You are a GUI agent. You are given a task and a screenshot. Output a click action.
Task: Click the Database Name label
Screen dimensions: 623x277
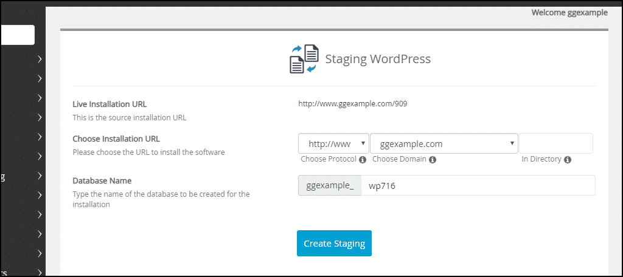[x=102, y=180]
